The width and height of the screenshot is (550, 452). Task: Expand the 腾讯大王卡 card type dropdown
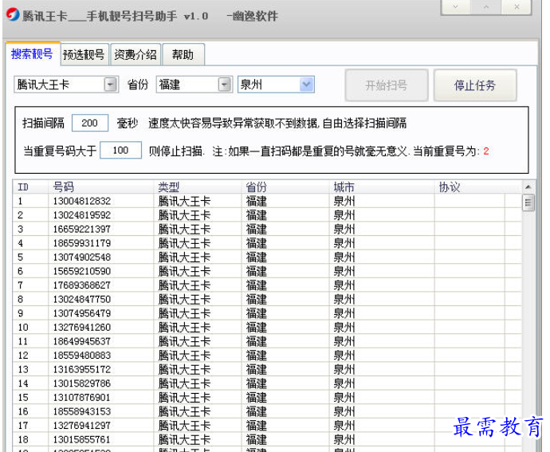(x=111, y=85)
